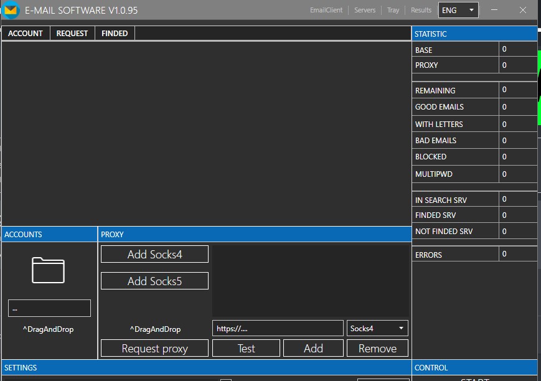Select the Tray option in the title bar
Screen dimensions: 541x381
coord(393,10)
